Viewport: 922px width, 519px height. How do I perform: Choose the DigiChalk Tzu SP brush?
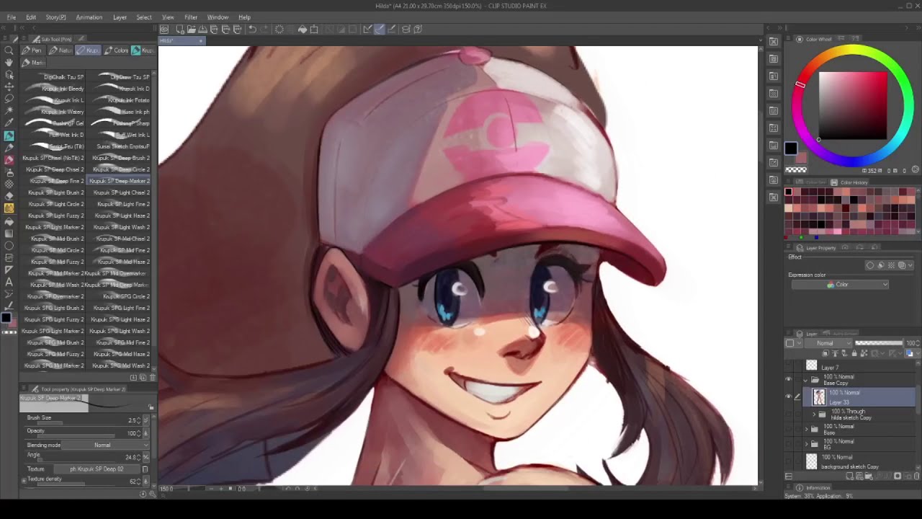click(x=54, y=77)
